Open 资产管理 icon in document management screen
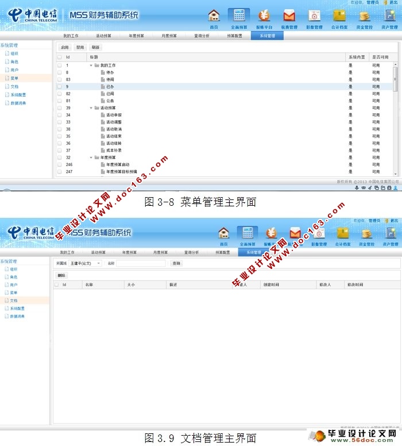This screenshot has width=402, height=446. pyautogui.click(x=391, y=233)
